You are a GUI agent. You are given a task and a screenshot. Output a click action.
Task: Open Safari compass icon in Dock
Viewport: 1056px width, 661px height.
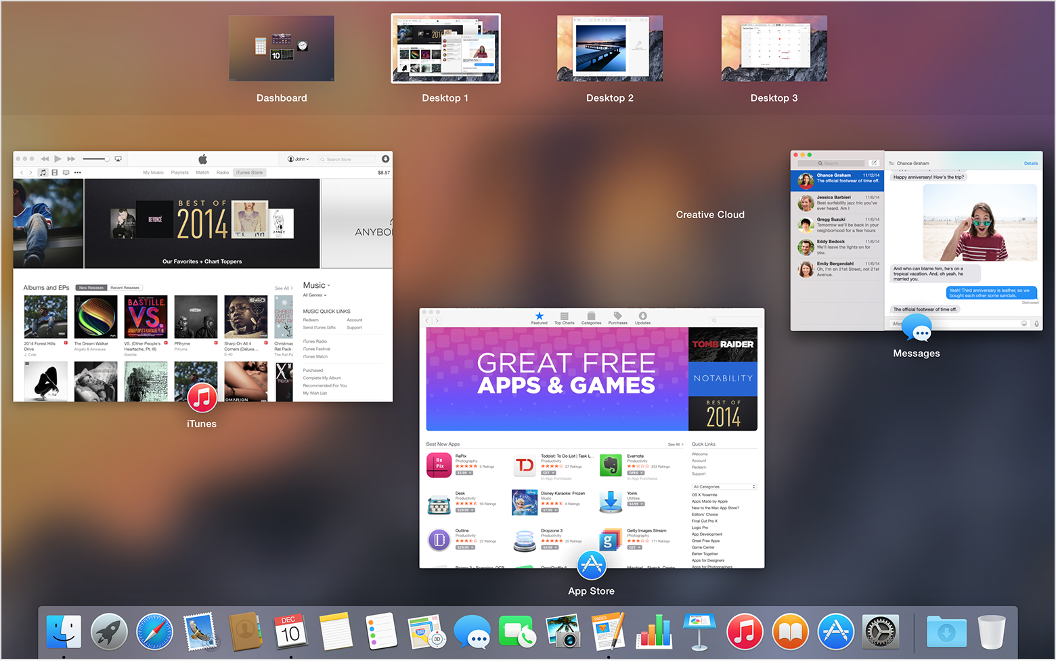154,632
